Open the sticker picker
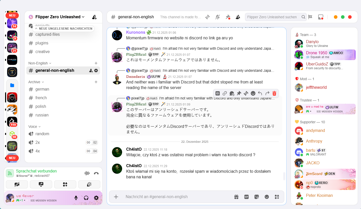Screen dimensions: 361x209 tap(257, 197)
